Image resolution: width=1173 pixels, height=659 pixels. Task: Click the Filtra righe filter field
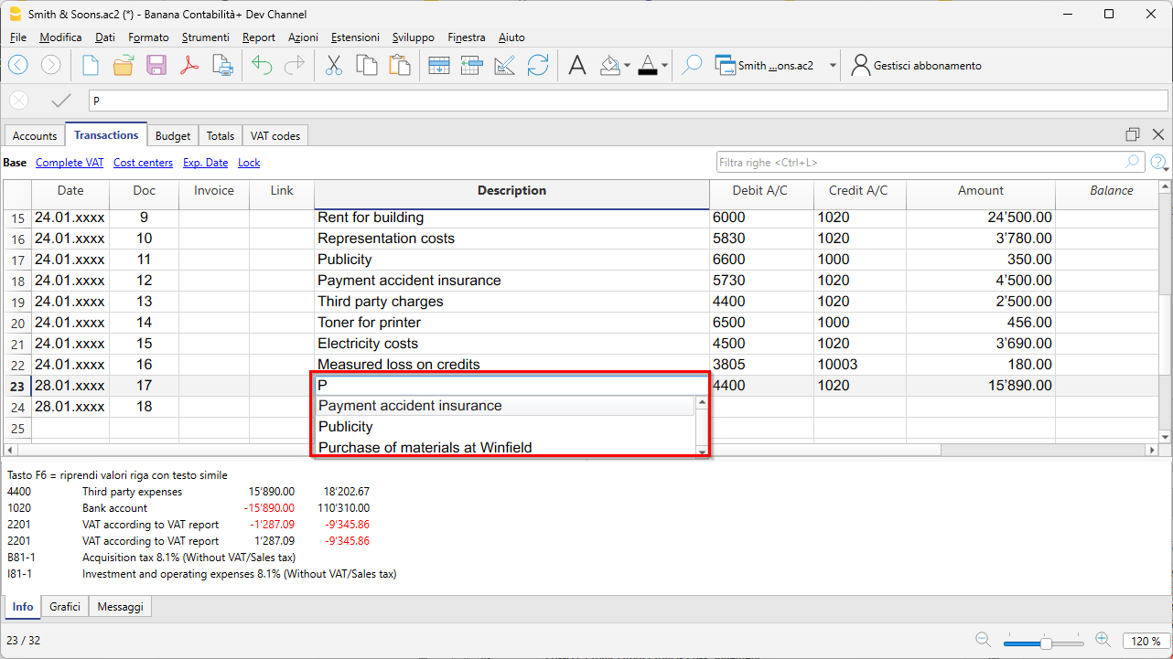pos(920,163)
